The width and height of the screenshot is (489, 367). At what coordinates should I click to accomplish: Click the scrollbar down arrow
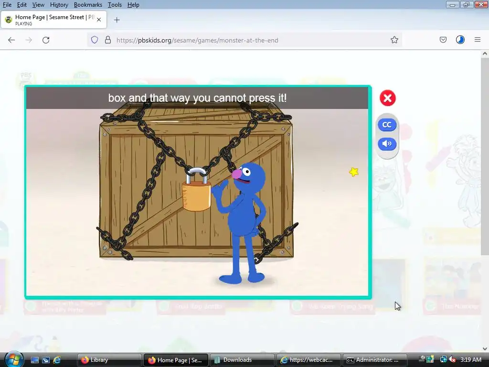tap(485, 349)
